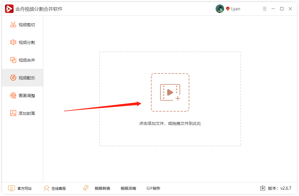
Task: Switch to 视频分割 tab label
Action: tap(27, 43)
